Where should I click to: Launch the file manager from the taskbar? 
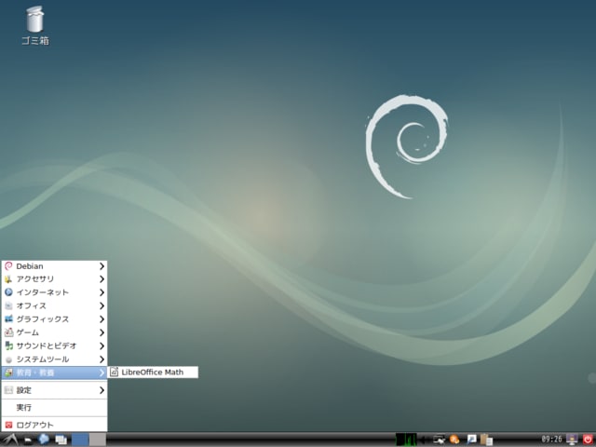click(x=28, y=440)
